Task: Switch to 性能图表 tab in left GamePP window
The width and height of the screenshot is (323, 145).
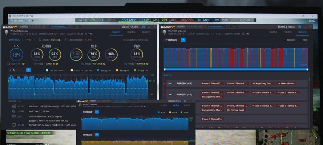Action: click(131, 32)
